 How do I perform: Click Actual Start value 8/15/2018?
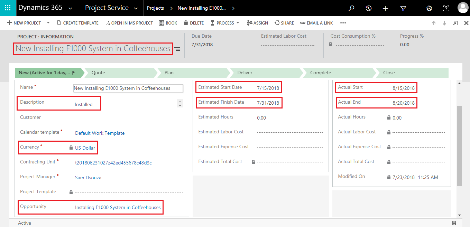coord(404,88)
